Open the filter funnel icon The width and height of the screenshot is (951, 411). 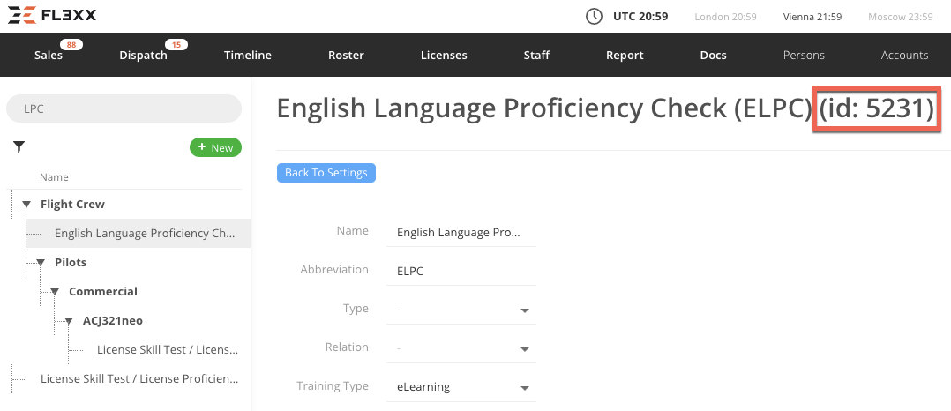tap(19, 146)
